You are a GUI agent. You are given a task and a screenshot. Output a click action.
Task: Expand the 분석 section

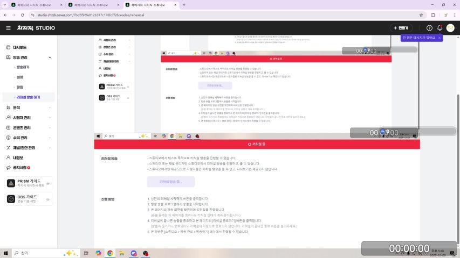pyautogui.click(x=50, y=107)
